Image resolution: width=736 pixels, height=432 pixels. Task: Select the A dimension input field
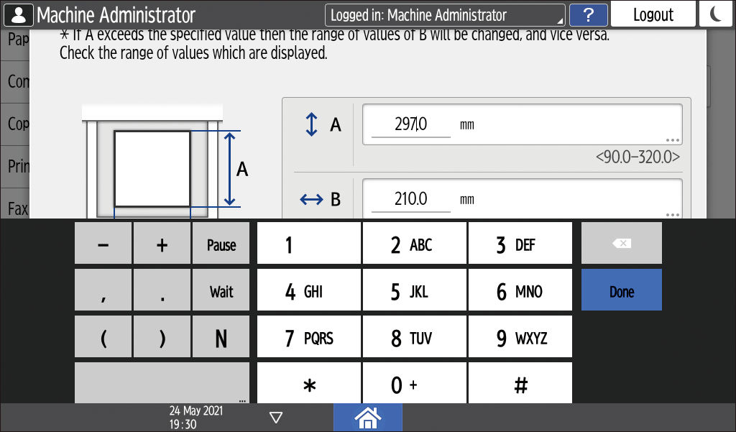521,125
